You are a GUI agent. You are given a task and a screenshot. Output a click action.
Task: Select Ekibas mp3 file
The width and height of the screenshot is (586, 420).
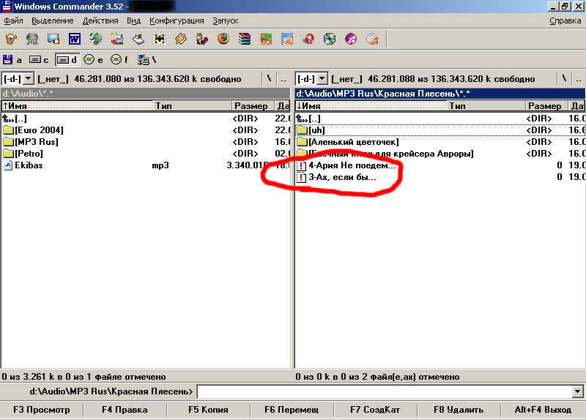coord(146,165)
